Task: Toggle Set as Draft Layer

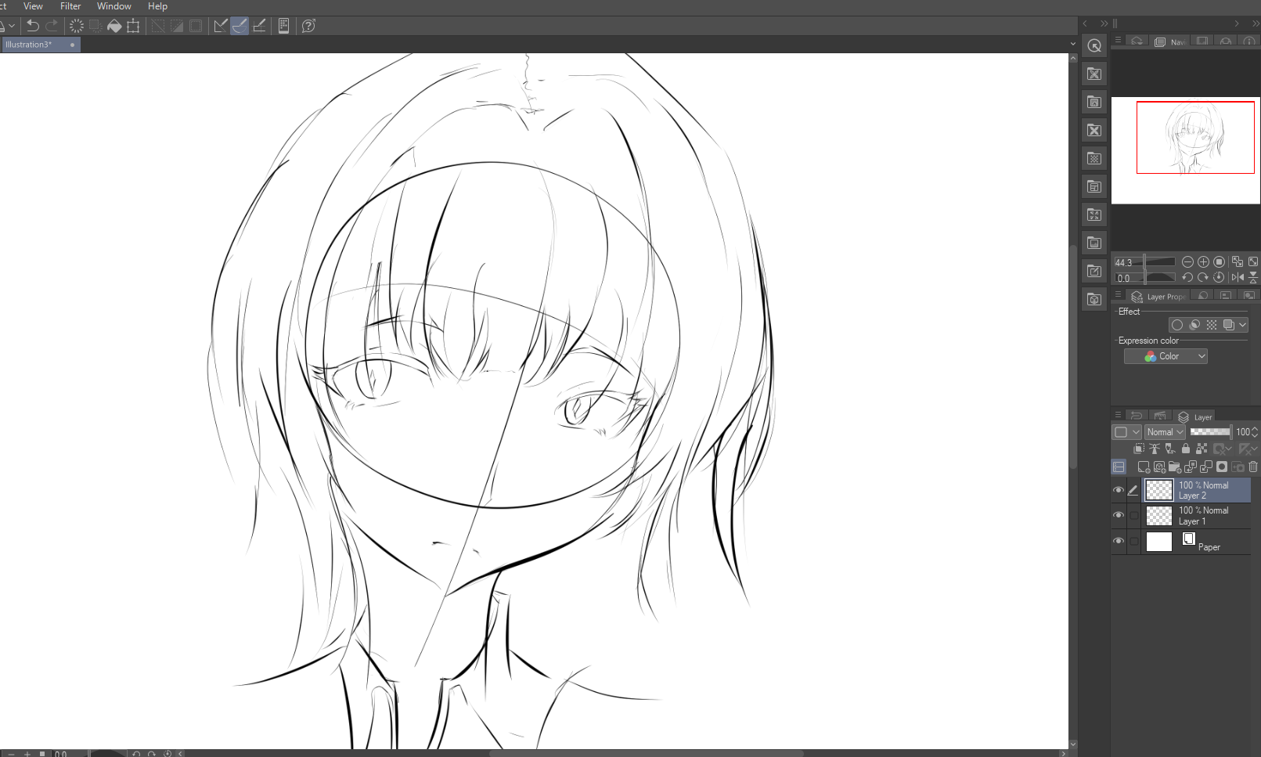Action: [x=1170, y=449]
